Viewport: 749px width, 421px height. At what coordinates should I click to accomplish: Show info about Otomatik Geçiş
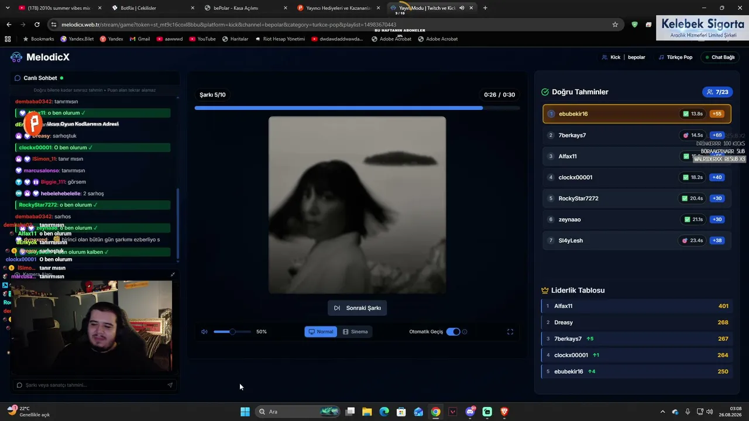[465, 332]
